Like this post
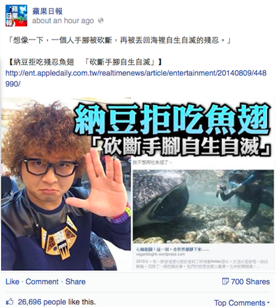 tap(12, 282)
